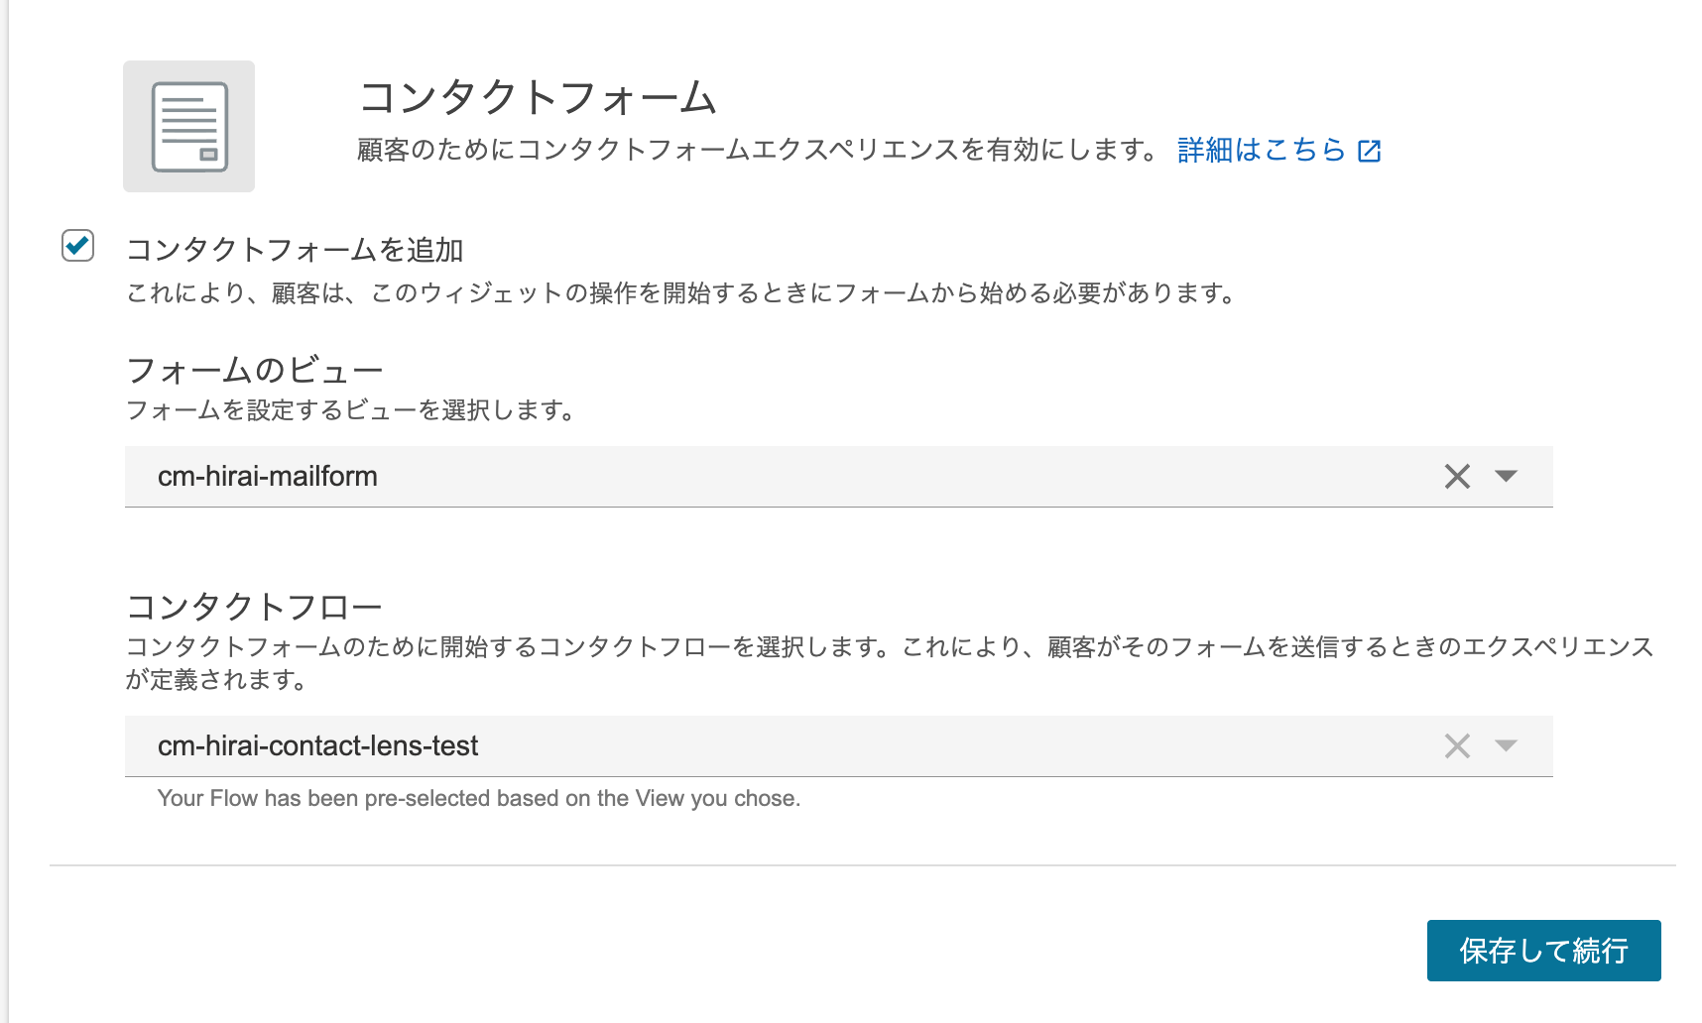
Task: Click the コンタクトフォーム heading text
Action: pyautogui.click(x=538, y=97)
